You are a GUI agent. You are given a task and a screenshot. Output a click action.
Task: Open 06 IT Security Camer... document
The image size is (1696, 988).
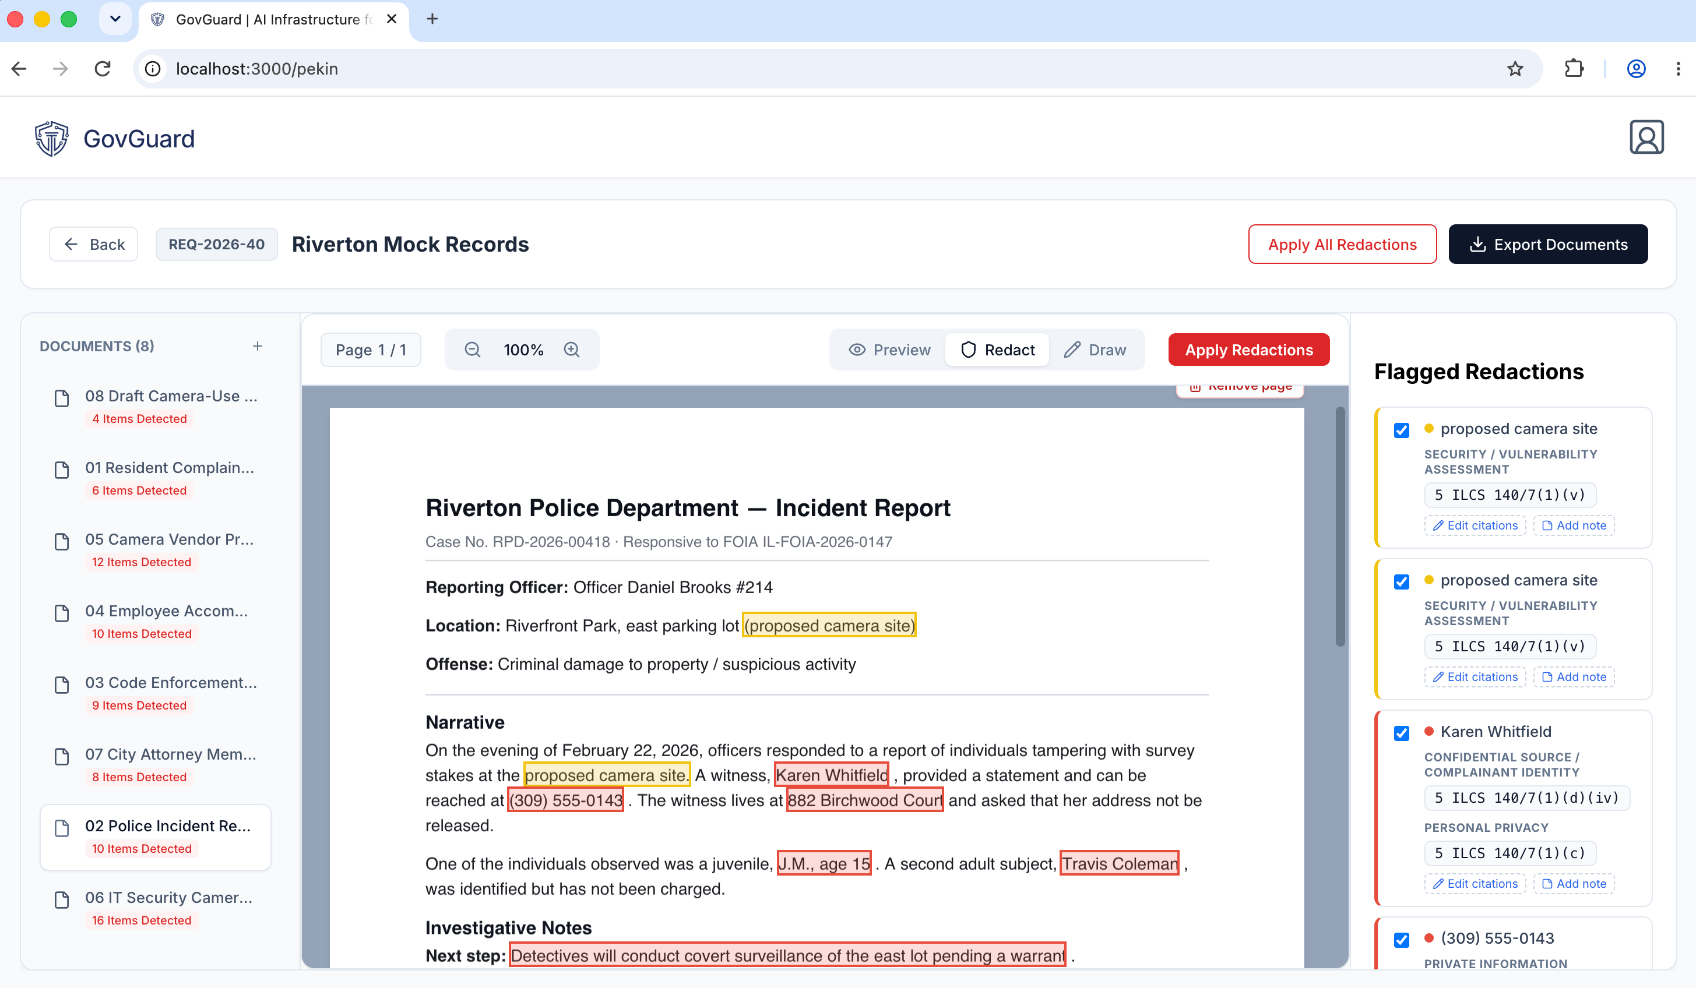click(156, 908)
